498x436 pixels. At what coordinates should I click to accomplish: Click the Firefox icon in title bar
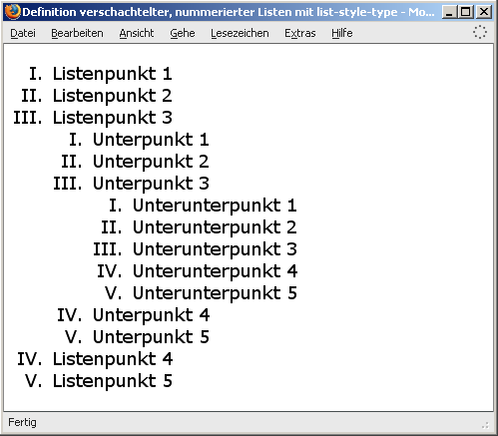13,12
